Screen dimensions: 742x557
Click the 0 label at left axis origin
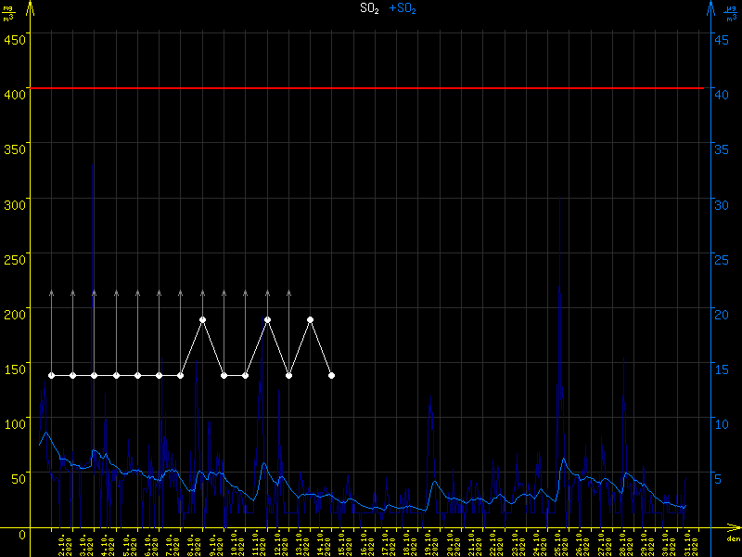20,534
